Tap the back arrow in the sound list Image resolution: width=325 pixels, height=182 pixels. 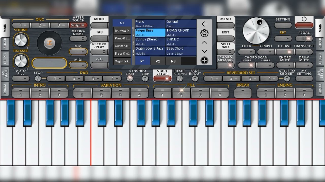[204, 24]
